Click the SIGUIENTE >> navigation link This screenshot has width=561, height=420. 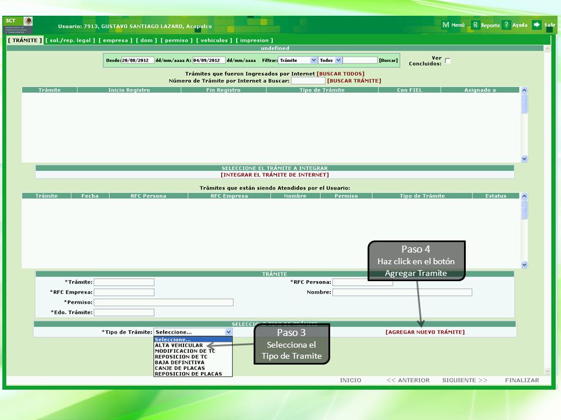465,380
